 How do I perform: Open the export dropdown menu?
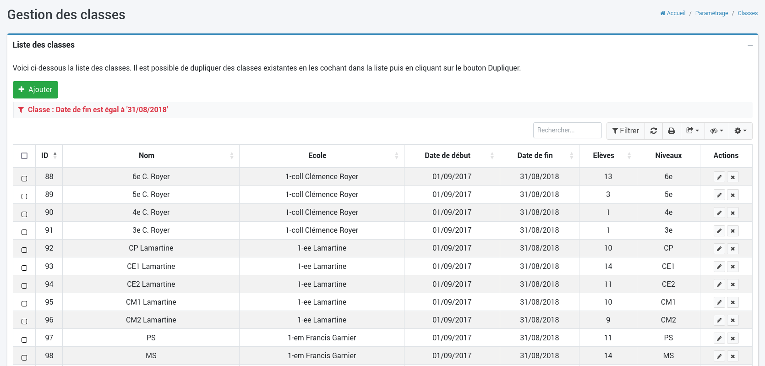tap(693, 131)
